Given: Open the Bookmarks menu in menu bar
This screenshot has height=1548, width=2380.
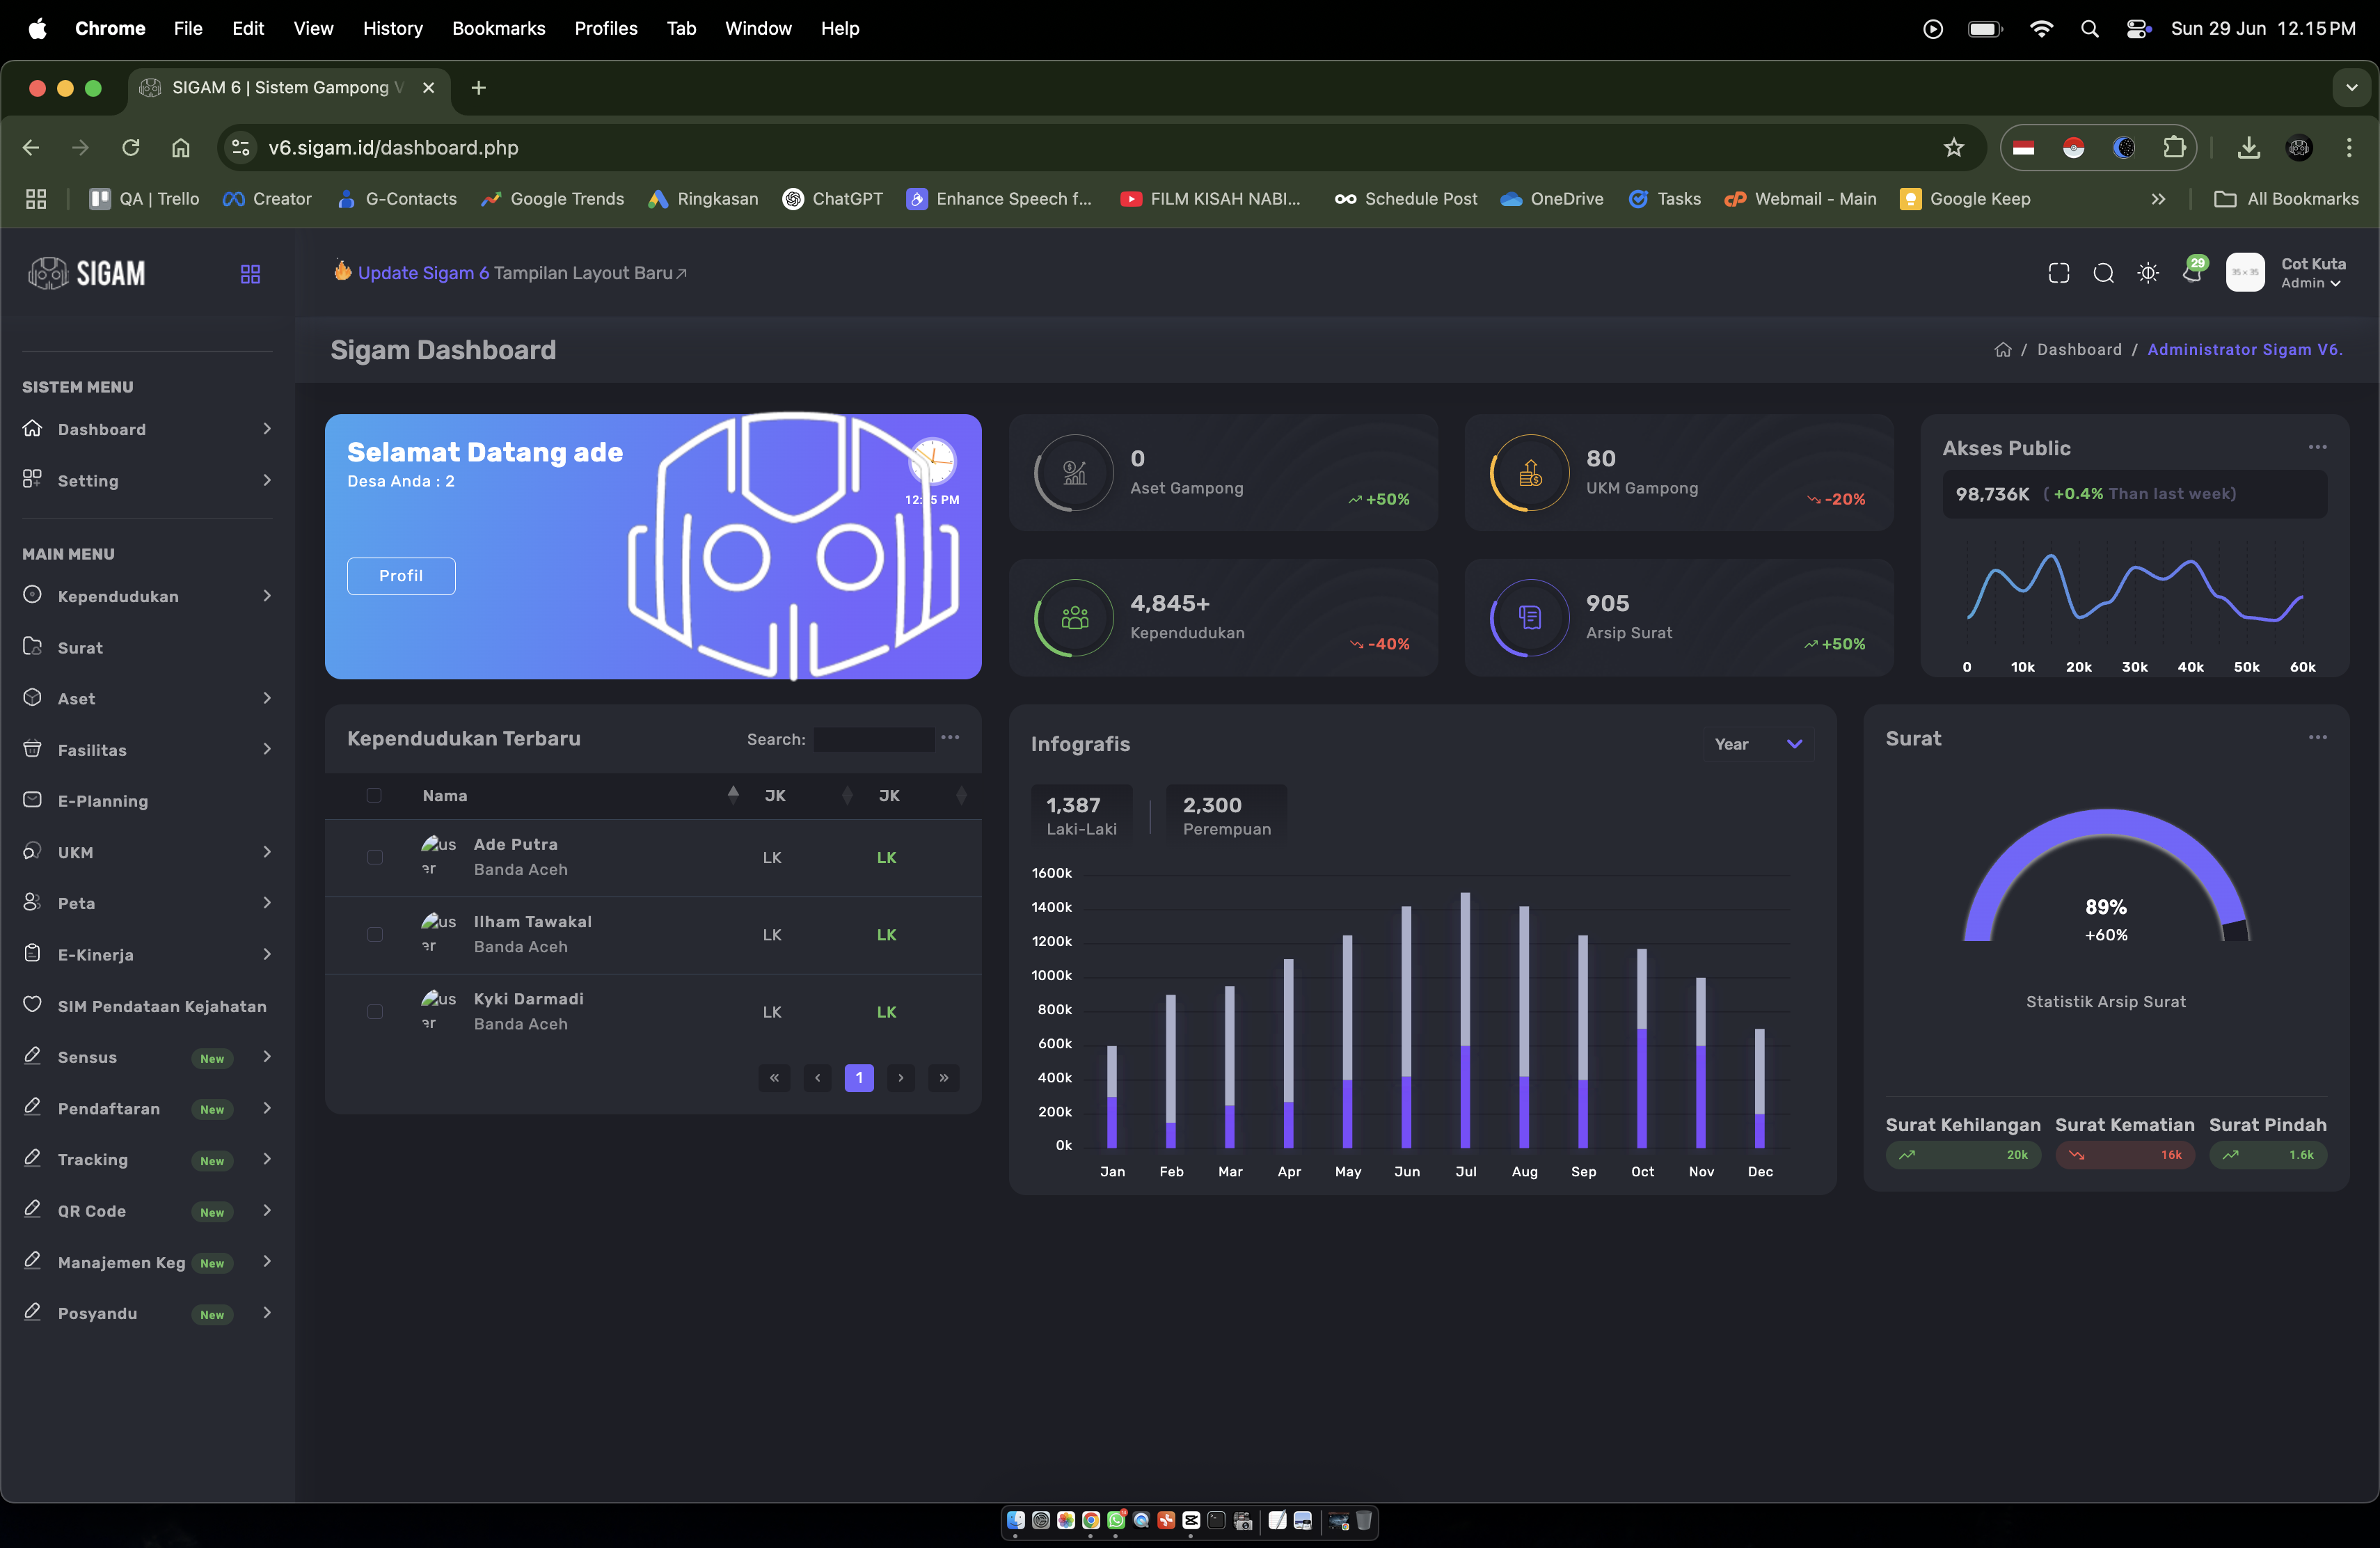Looking at the screenshot, I should (498, 28).
